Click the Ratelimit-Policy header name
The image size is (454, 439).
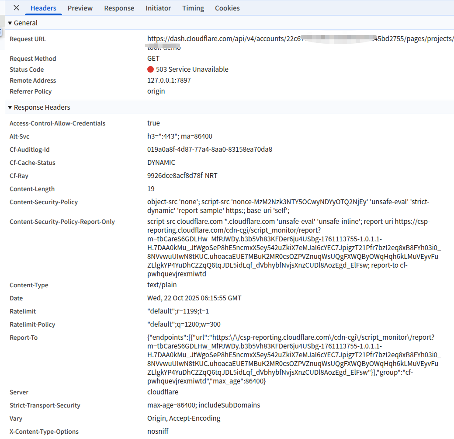tap(32, 324)
